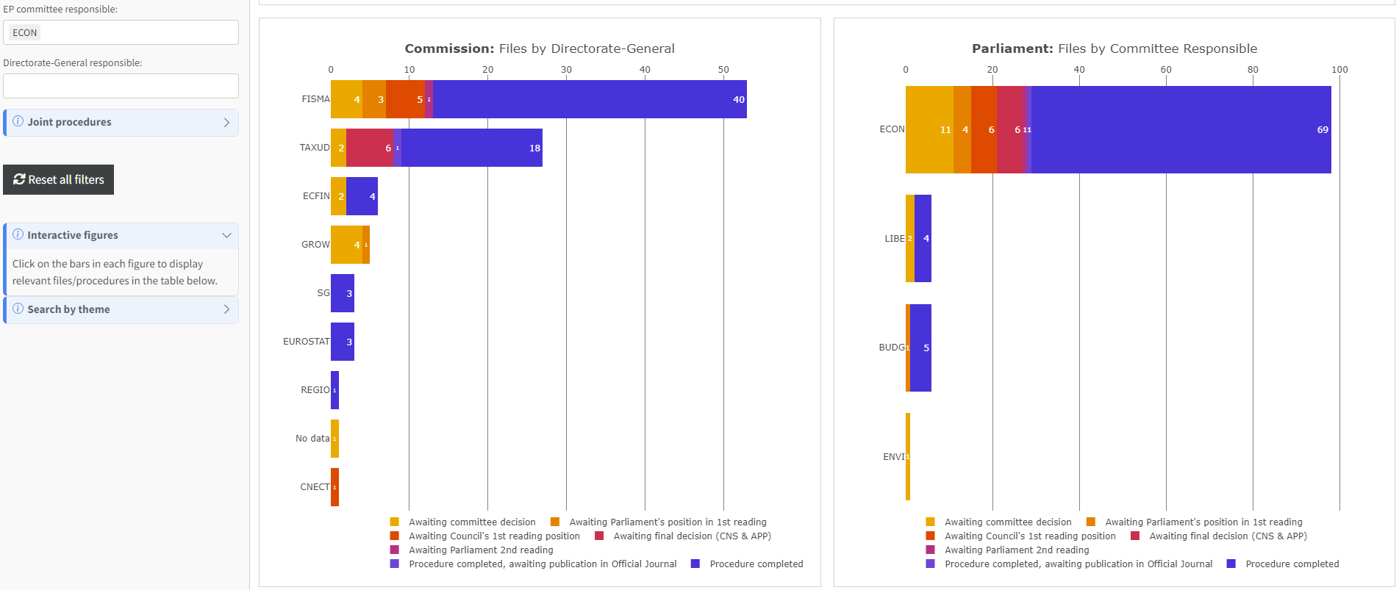Expand the Joint procedures chevron
This screenshot has width=1399, height=590.
coord(226,123)
